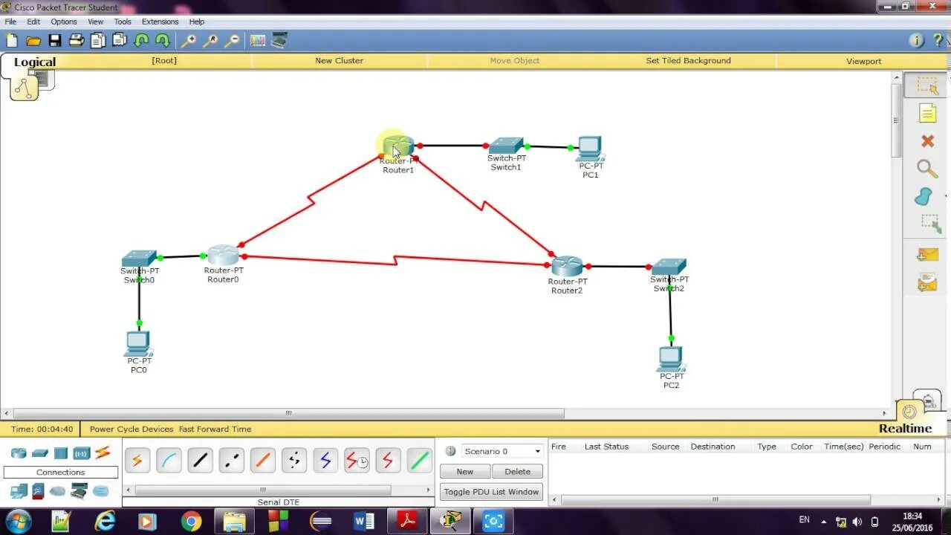Click Power Cycle Devices
The image size is (951, 535).
point(132,429)
